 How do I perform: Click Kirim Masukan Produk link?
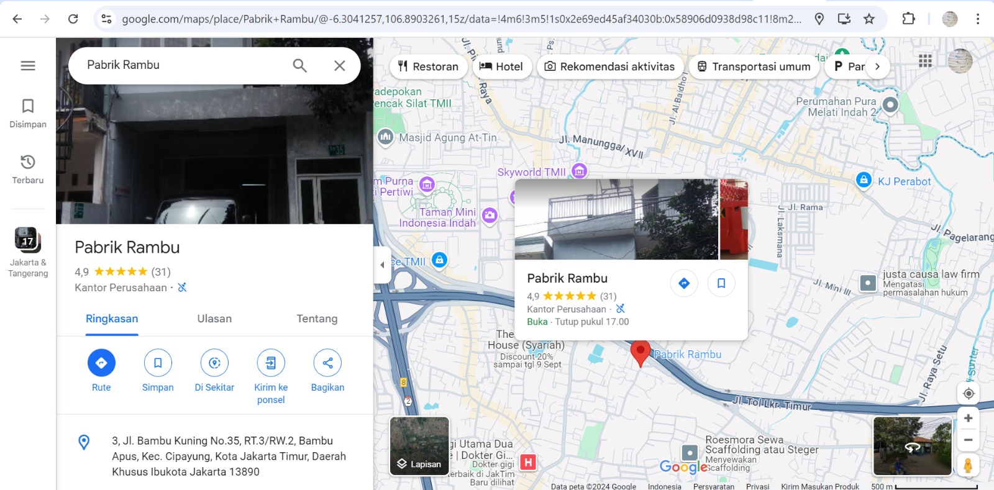(x=820, y=486)
